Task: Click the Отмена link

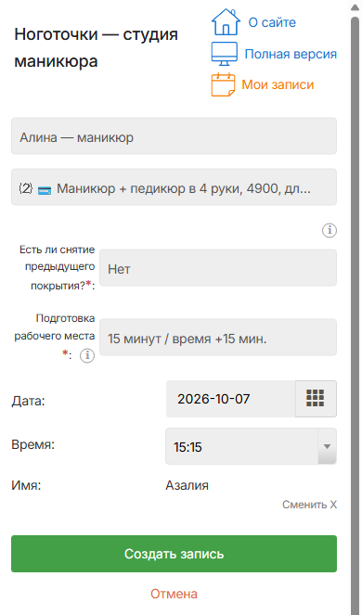Action: point(174,594)
